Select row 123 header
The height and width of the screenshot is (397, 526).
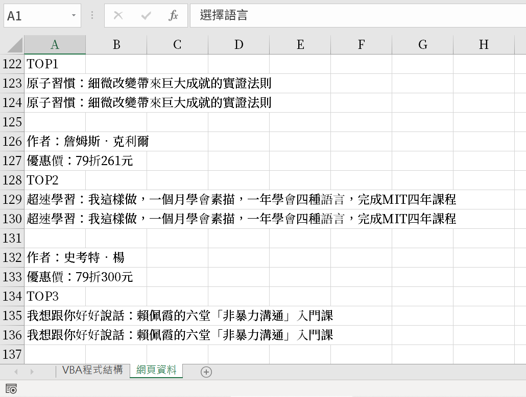click(x=12, y=84)
